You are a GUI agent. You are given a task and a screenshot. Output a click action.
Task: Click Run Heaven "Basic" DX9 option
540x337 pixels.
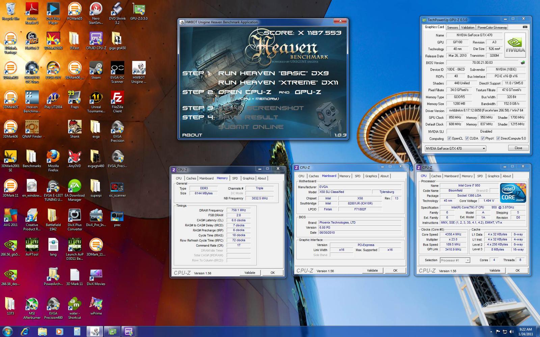[x=273, y=73]
